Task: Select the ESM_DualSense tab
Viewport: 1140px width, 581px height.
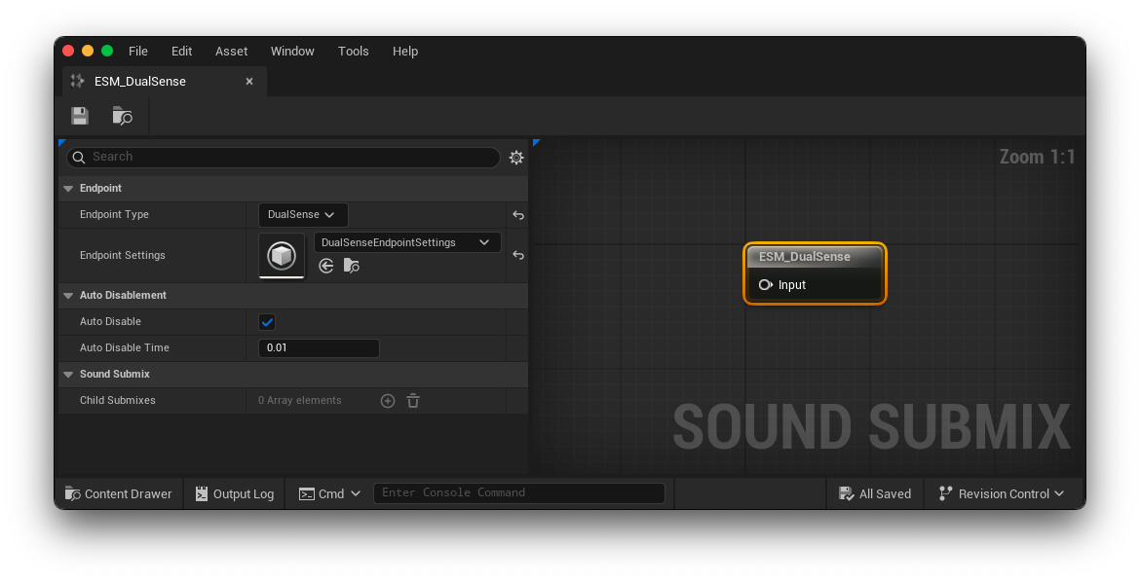Action: tap(165, 82)
